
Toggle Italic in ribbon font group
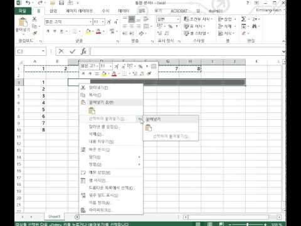pyautogui.click(x=55, y=31)
